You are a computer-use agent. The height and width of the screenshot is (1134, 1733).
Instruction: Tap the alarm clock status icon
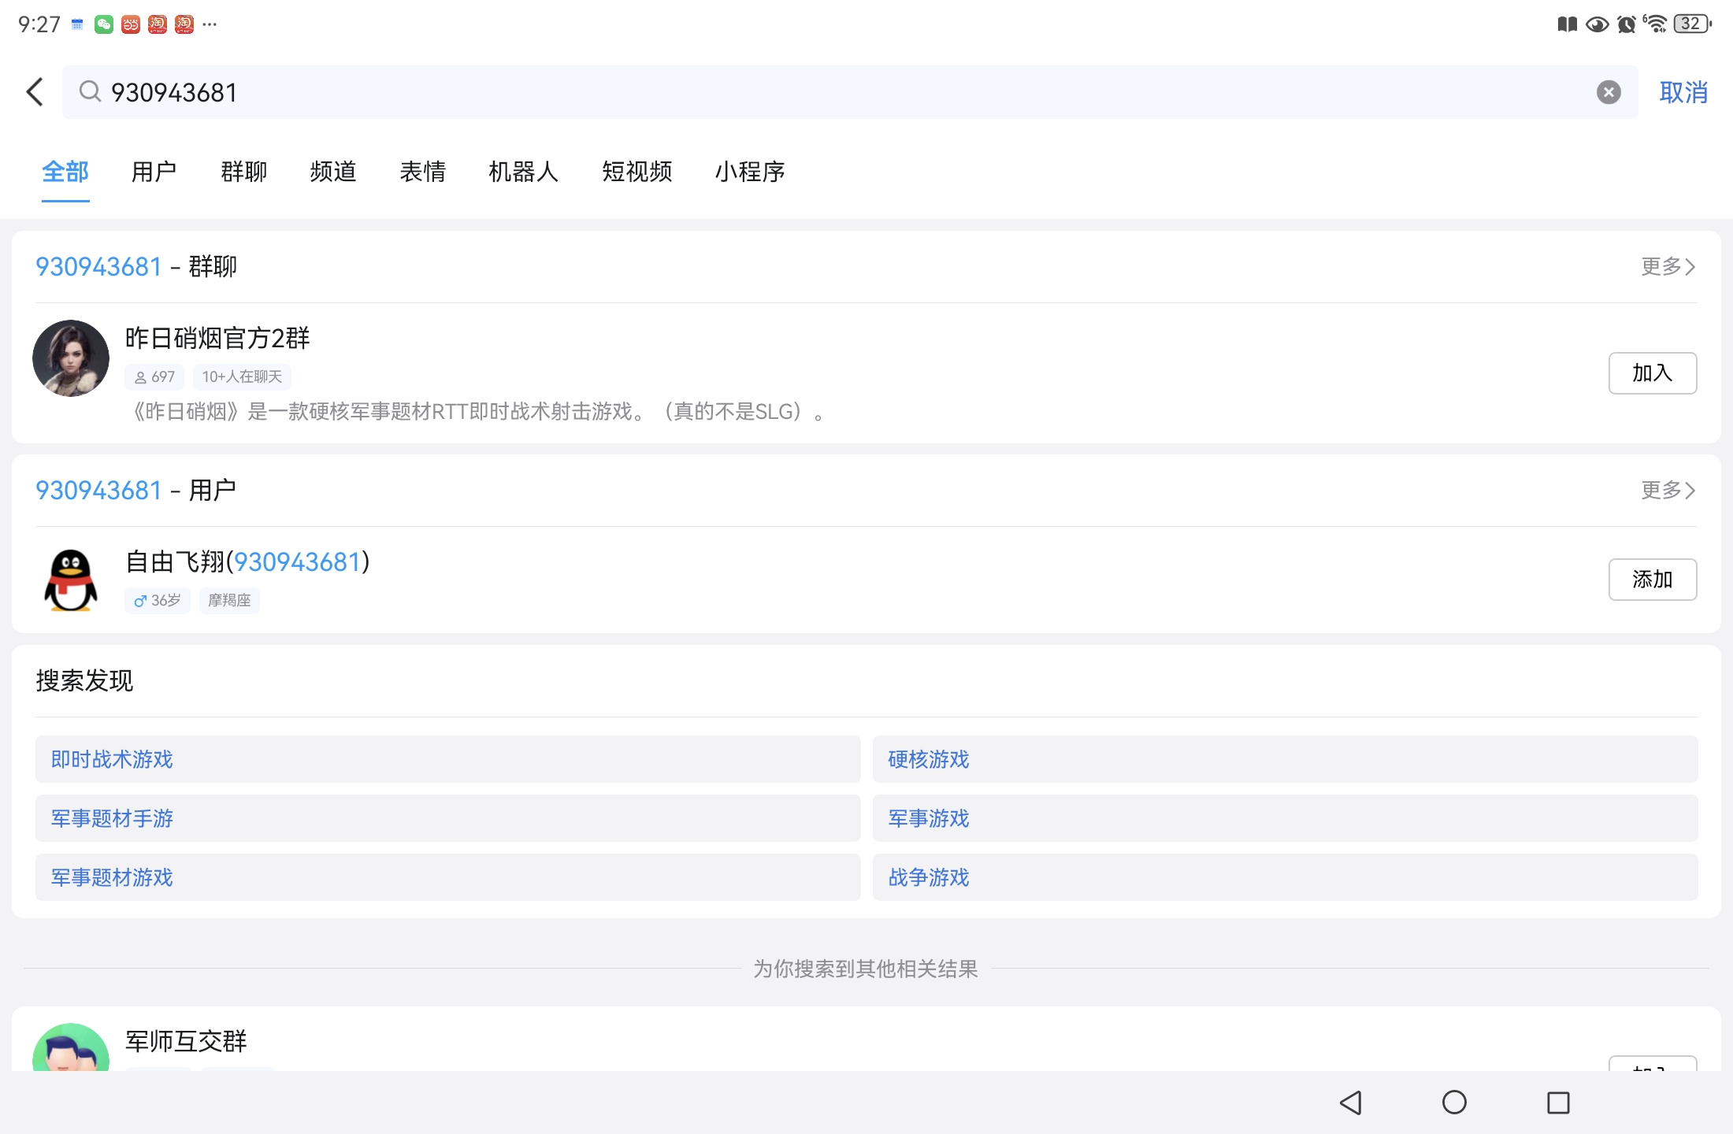pyautogui.click(x=1626, y=24)
